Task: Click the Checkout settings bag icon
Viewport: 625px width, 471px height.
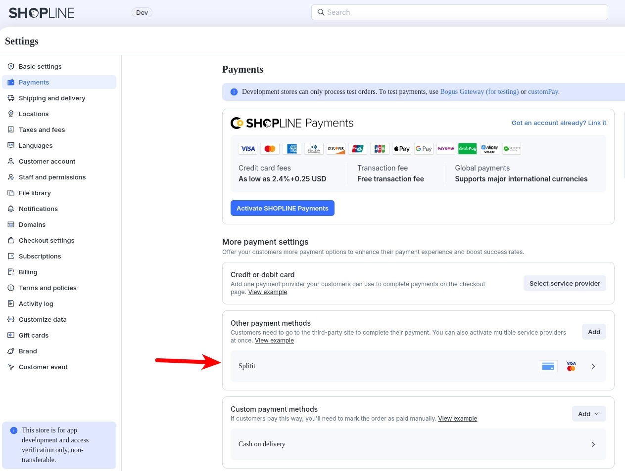Action: pyautogui.click(x=11, y=240)
